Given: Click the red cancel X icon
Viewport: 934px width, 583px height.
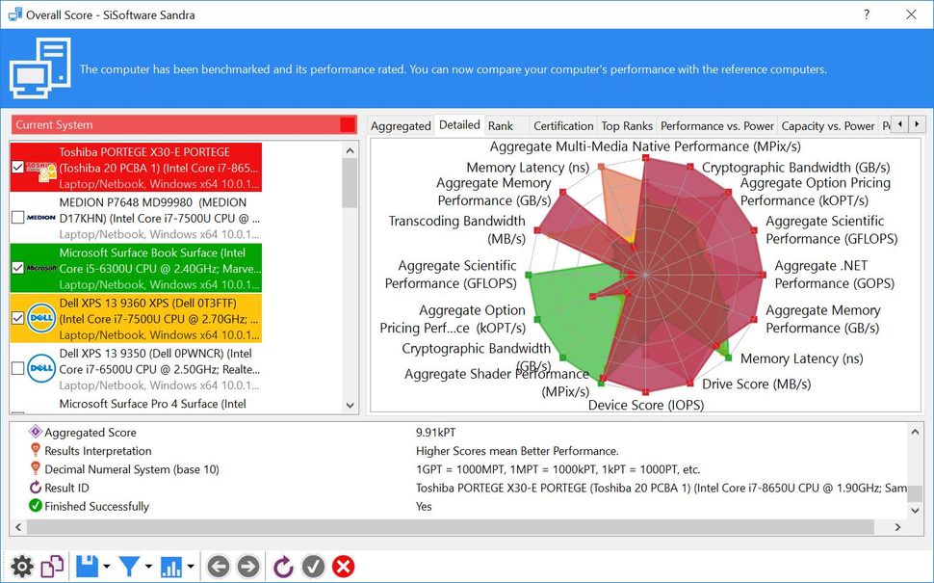Looking at the screenshot, I should coord(343,567).
